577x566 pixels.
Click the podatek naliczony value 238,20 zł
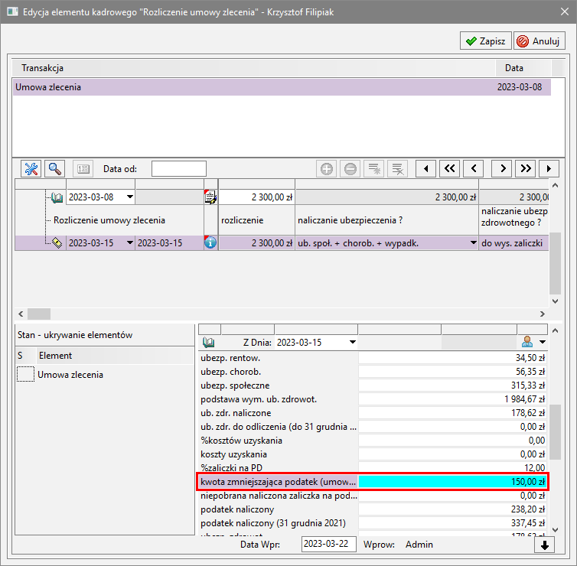[x=452, y=509]
